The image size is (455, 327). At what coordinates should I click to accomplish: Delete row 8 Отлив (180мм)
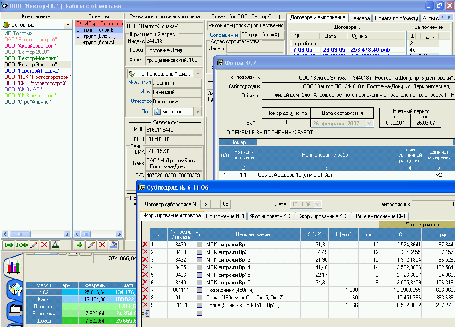click(x=145, y=297)
